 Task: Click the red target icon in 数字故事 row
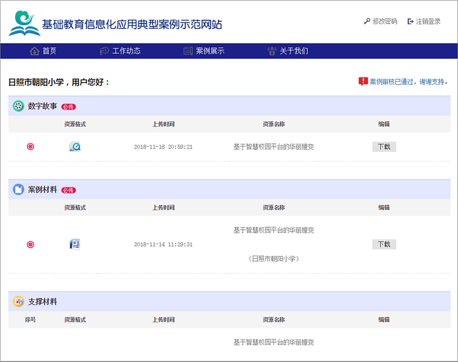pos(30,146)
